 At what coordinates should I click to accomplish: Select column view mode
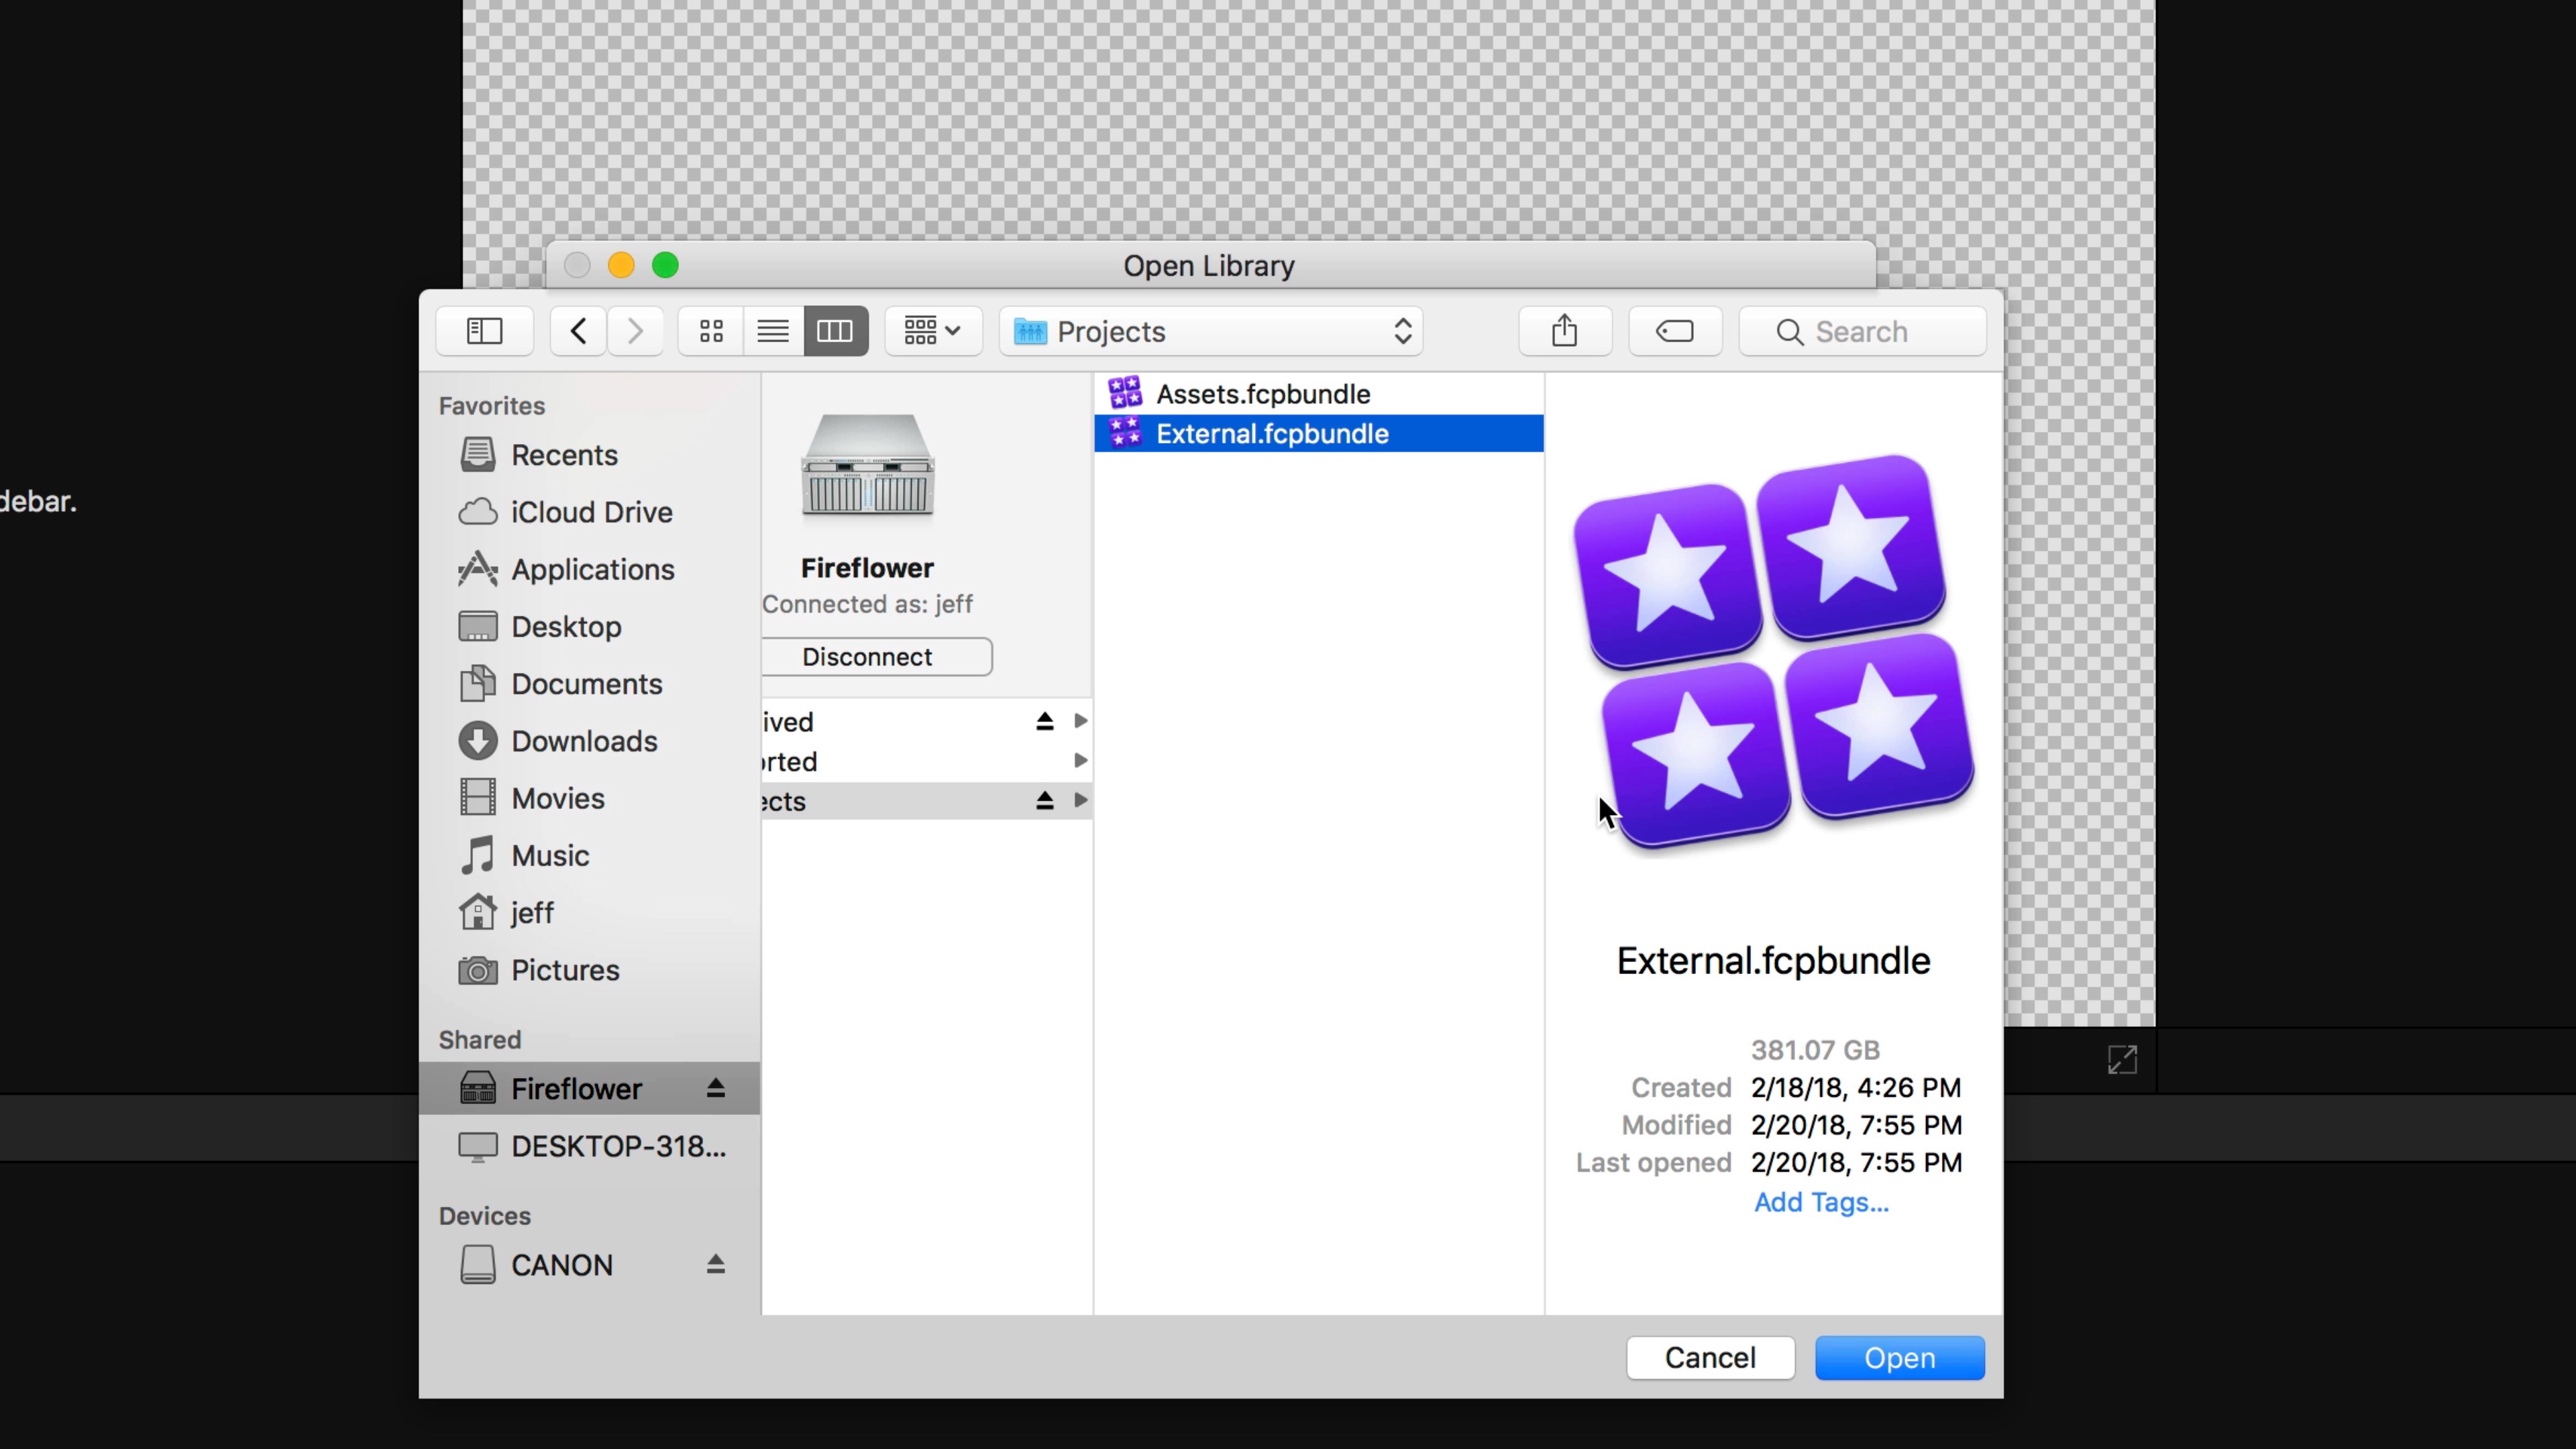coord(835,331)
